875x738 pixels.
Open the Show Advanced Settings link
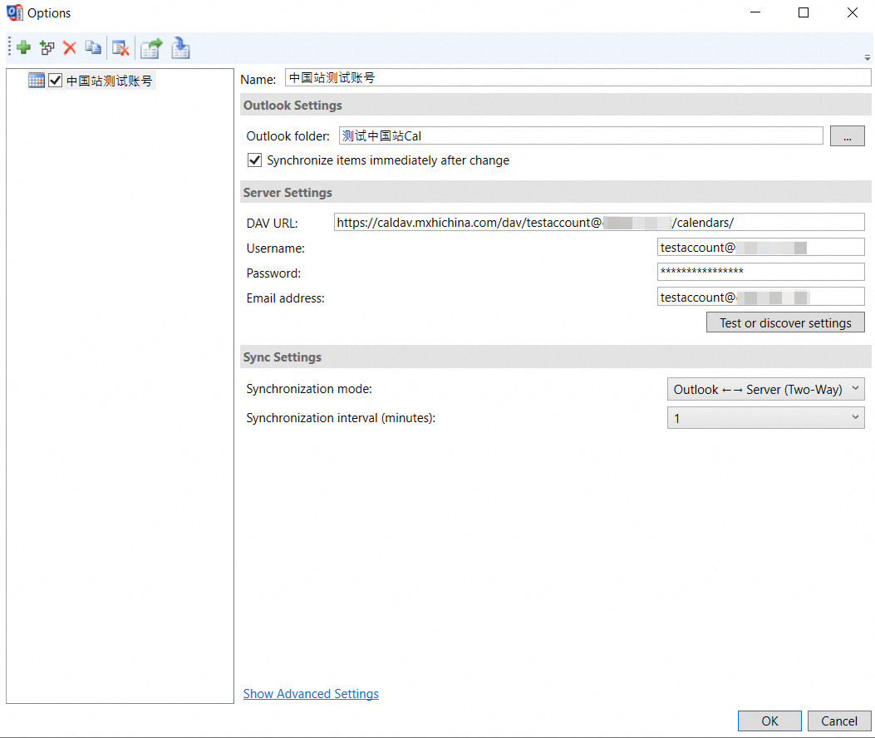click(311, 694)
